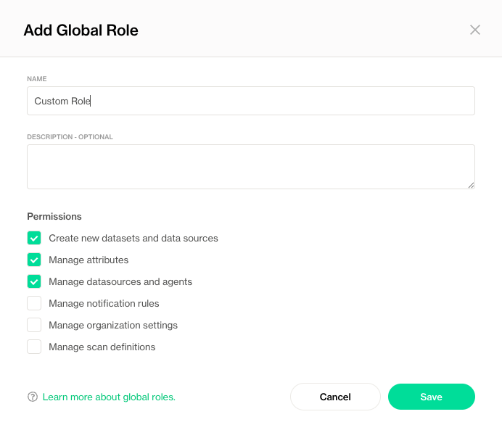Click the 'Manage notification rules' label text

[104, 303]
